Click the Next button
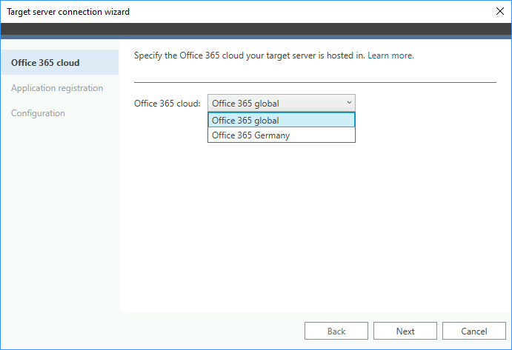 tap(405, 331)
